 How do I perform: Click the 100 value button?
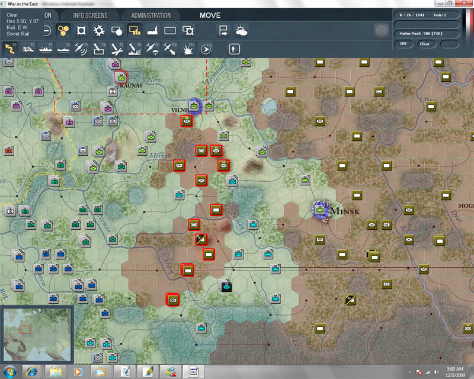tap(403, 44)
